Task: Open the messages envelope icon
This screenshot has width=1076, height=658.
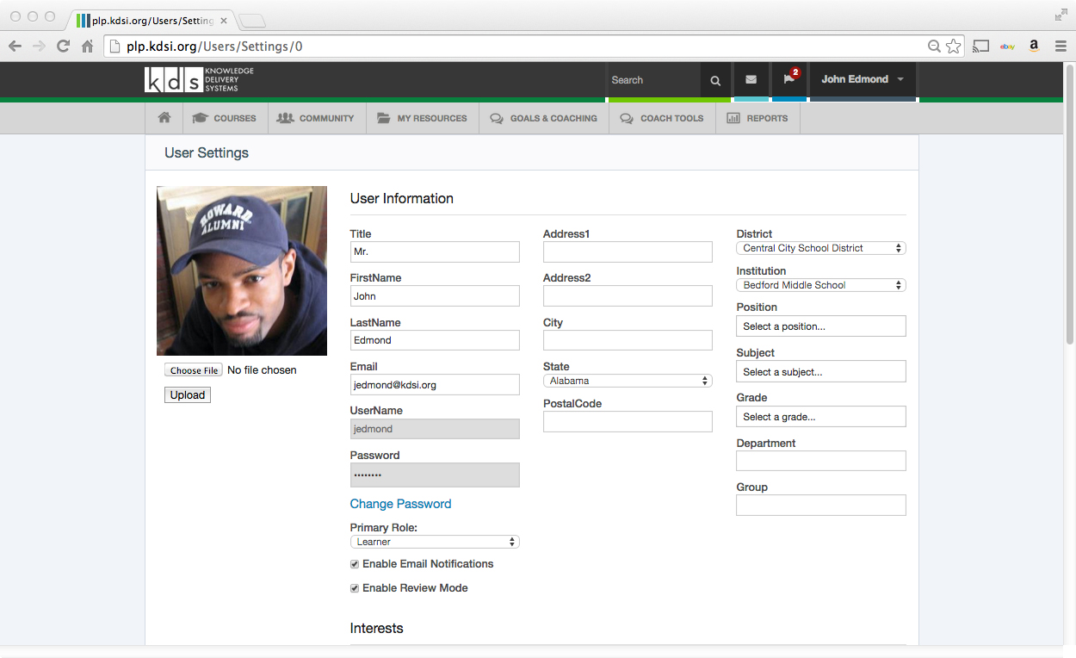Action: coord(751,79)
